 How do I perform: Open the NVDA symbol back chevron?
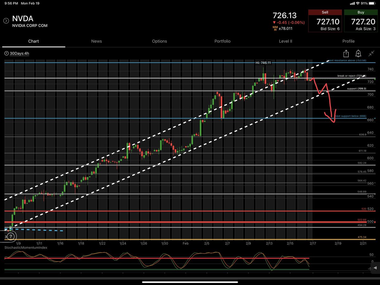6,21
